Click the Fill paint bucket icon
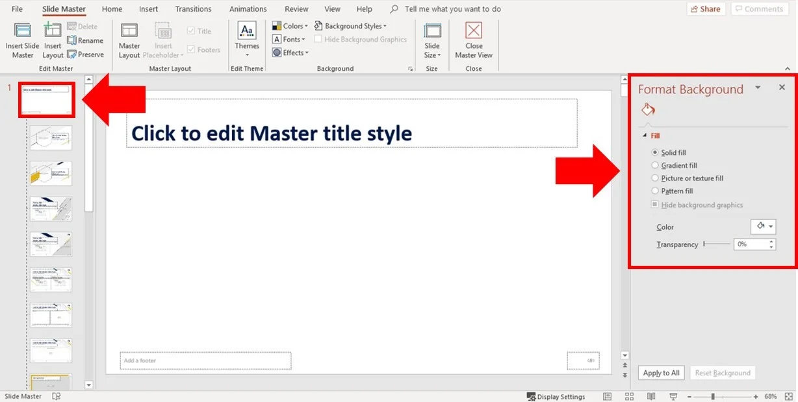The height and width of the screenshot is (402, 798). click(x=648, y=109)
